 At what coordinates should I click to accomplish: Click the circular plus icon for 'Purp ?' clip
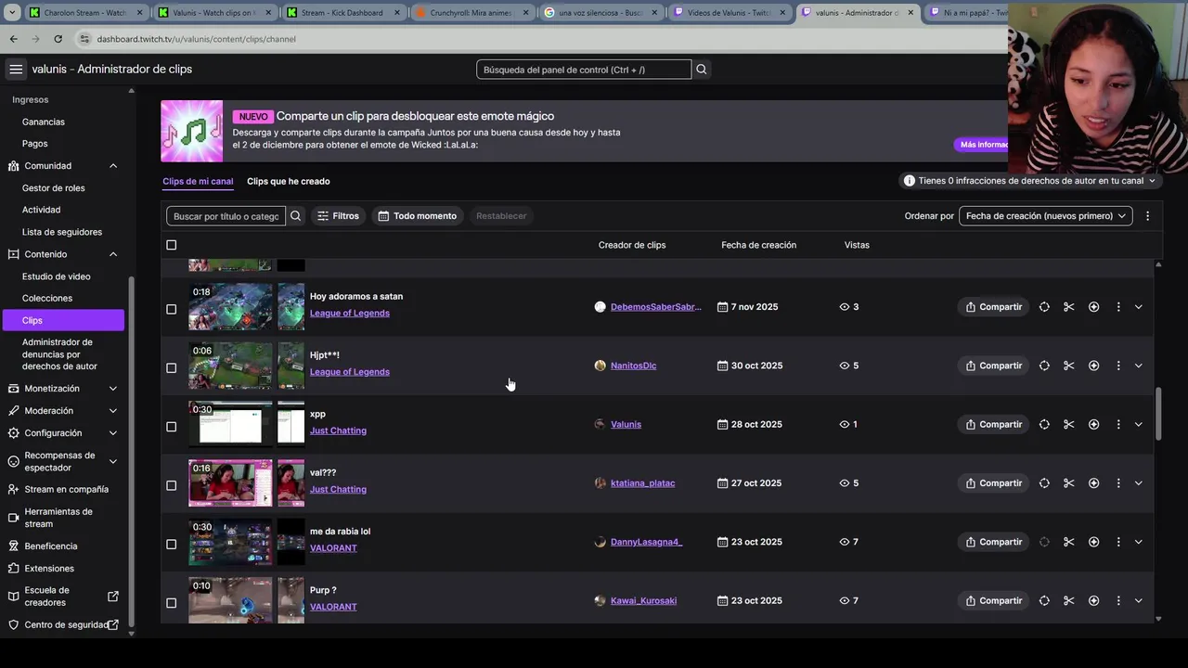(1093, 601)
